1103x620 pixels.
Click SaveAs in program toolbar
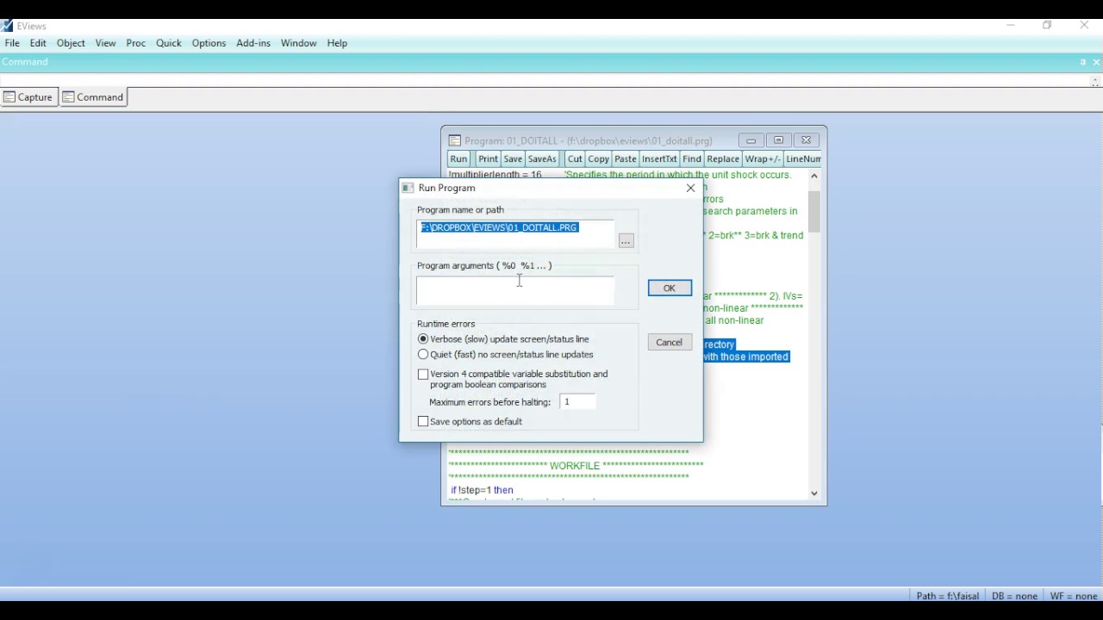pyautogui.click(x=543, y=159)
